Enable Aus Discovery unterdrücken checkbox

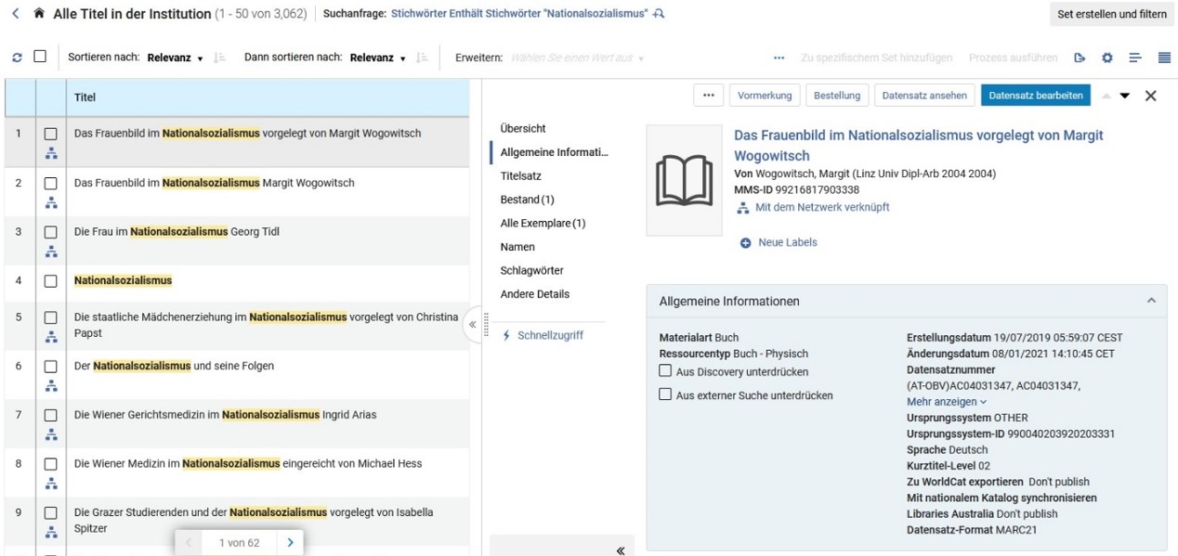pos(665,370)
